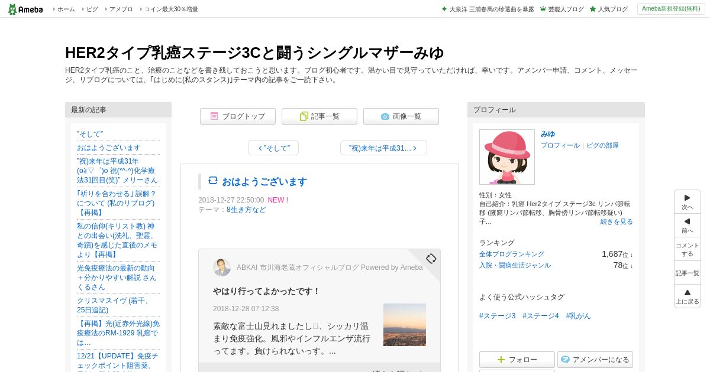Click the 前へ arrow in the floating panel
Image resolution: width=710 pixels, height=372 pixels.
pyautogui.click(x=688, y=226)
